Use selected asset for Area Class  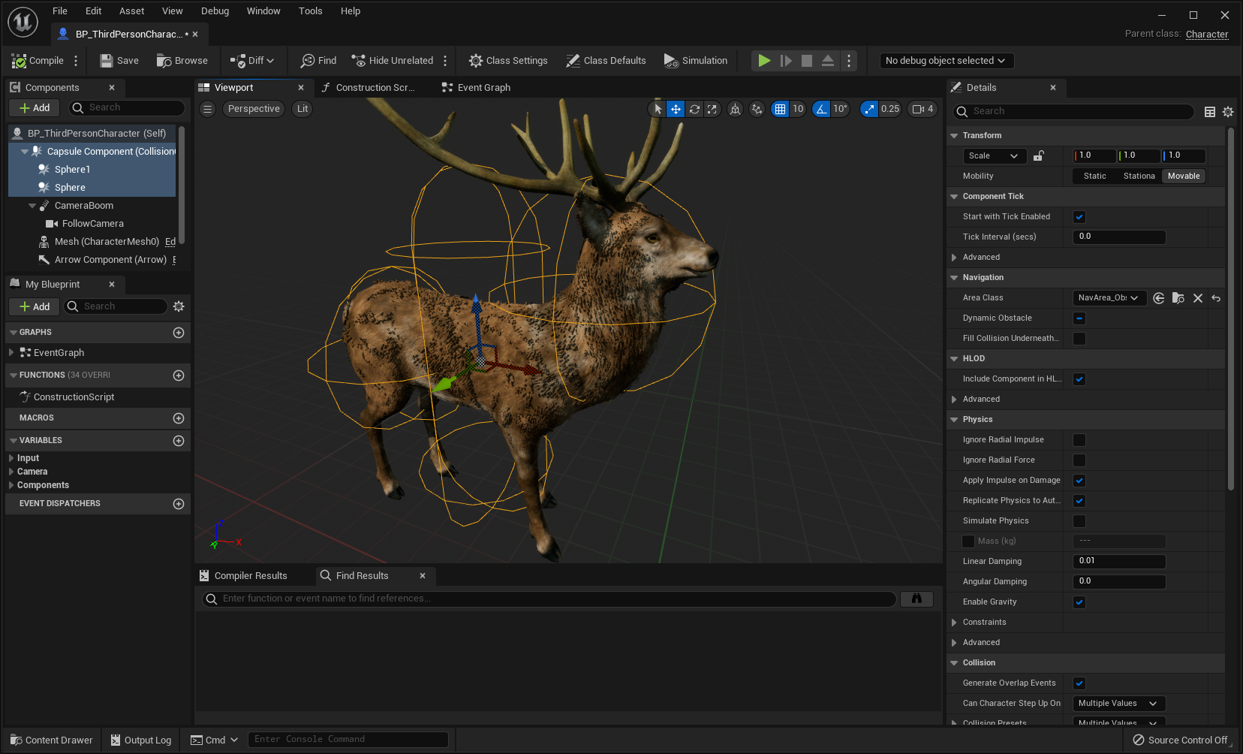tap(1159, 298)
